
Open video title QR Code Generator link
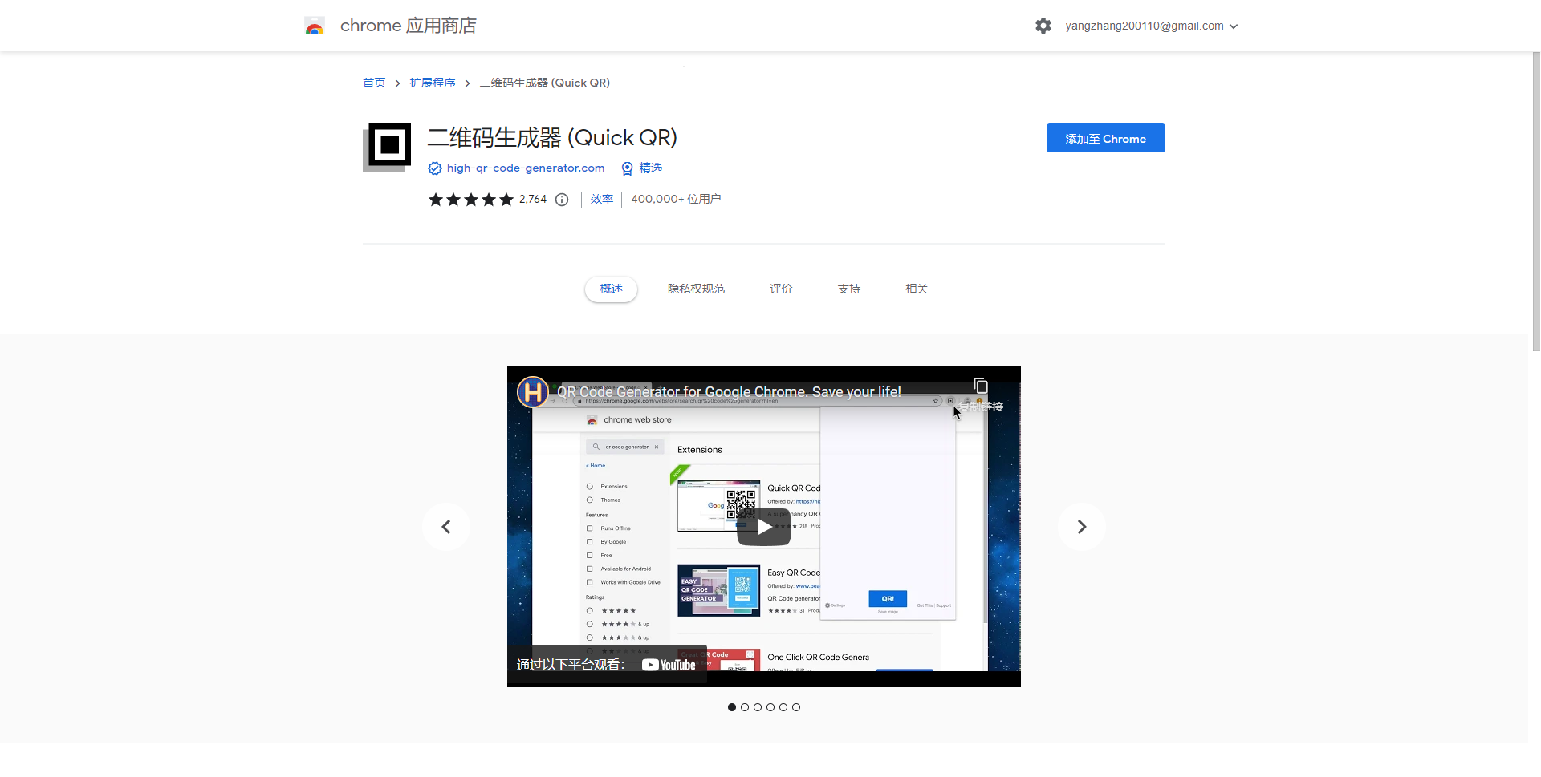coord(729,392)
